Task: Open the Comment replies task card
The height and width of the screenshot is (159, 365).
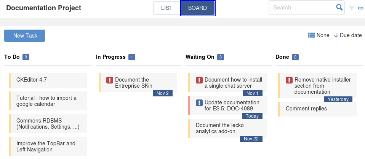Action: [x=306, y=109]
